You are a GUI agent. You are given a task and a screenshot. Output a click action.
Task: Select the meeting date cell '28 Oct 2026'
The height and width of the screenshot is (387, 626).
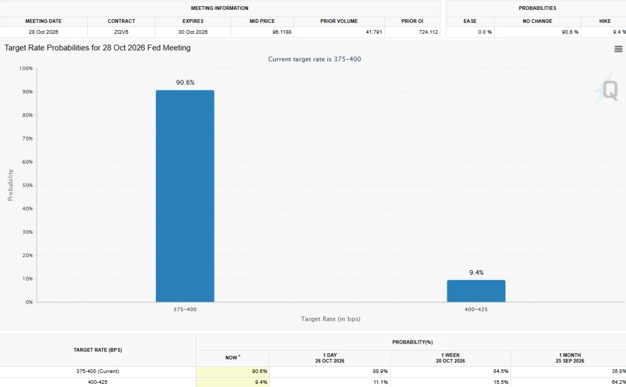(x=44, y=32)
